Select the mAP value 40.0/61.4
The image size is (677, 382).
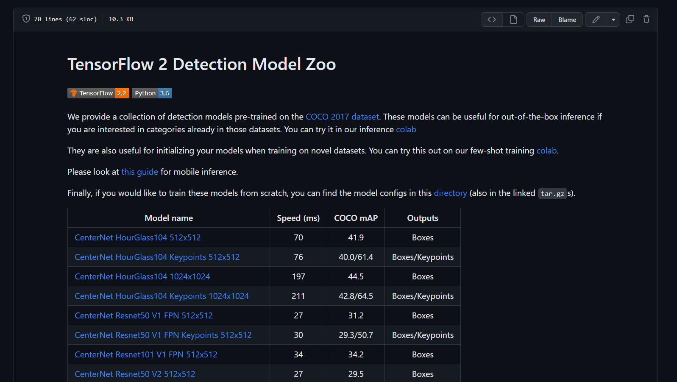click(x=356, y=257)
